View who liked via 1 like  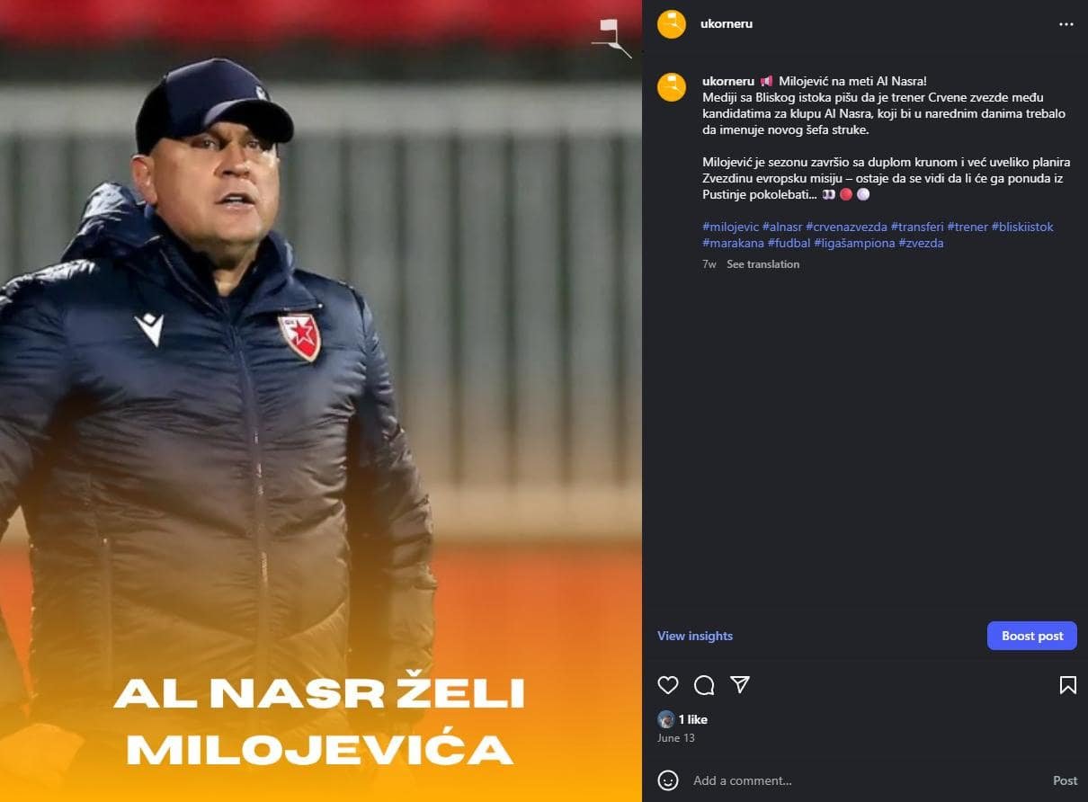coord(693,719)
